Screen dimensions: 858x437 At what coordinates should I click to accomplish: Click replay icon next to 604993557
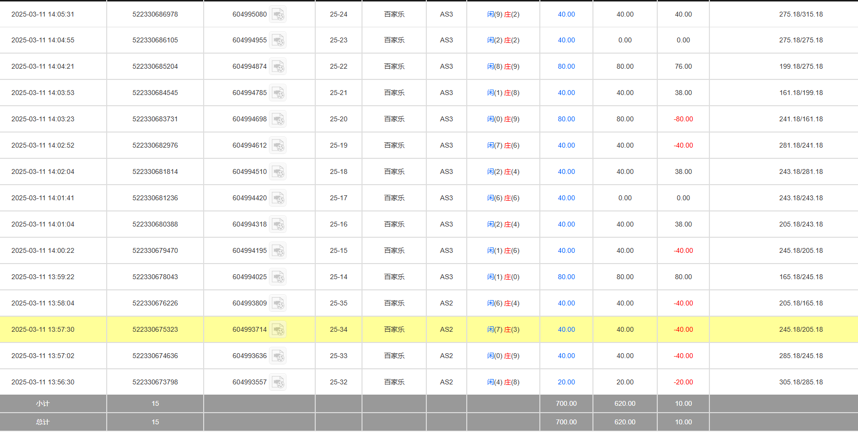(x=278, y=382)
